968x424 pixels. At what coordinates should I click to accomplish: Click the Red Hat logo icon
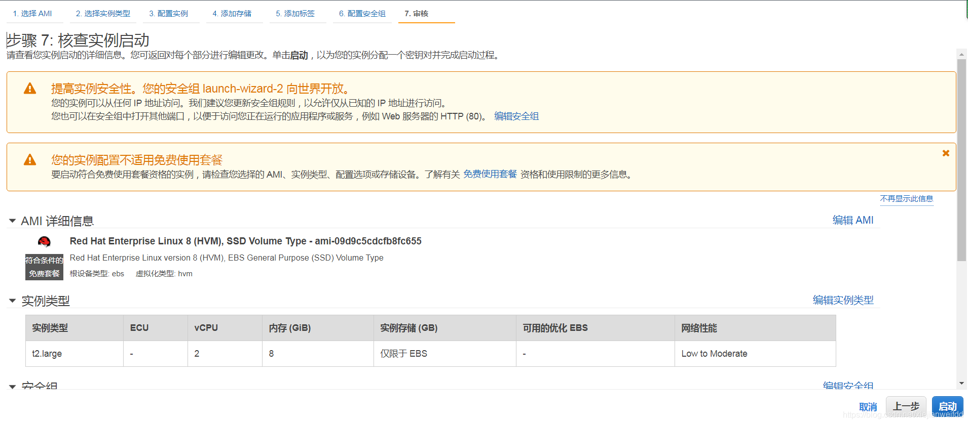coord(44,242)
